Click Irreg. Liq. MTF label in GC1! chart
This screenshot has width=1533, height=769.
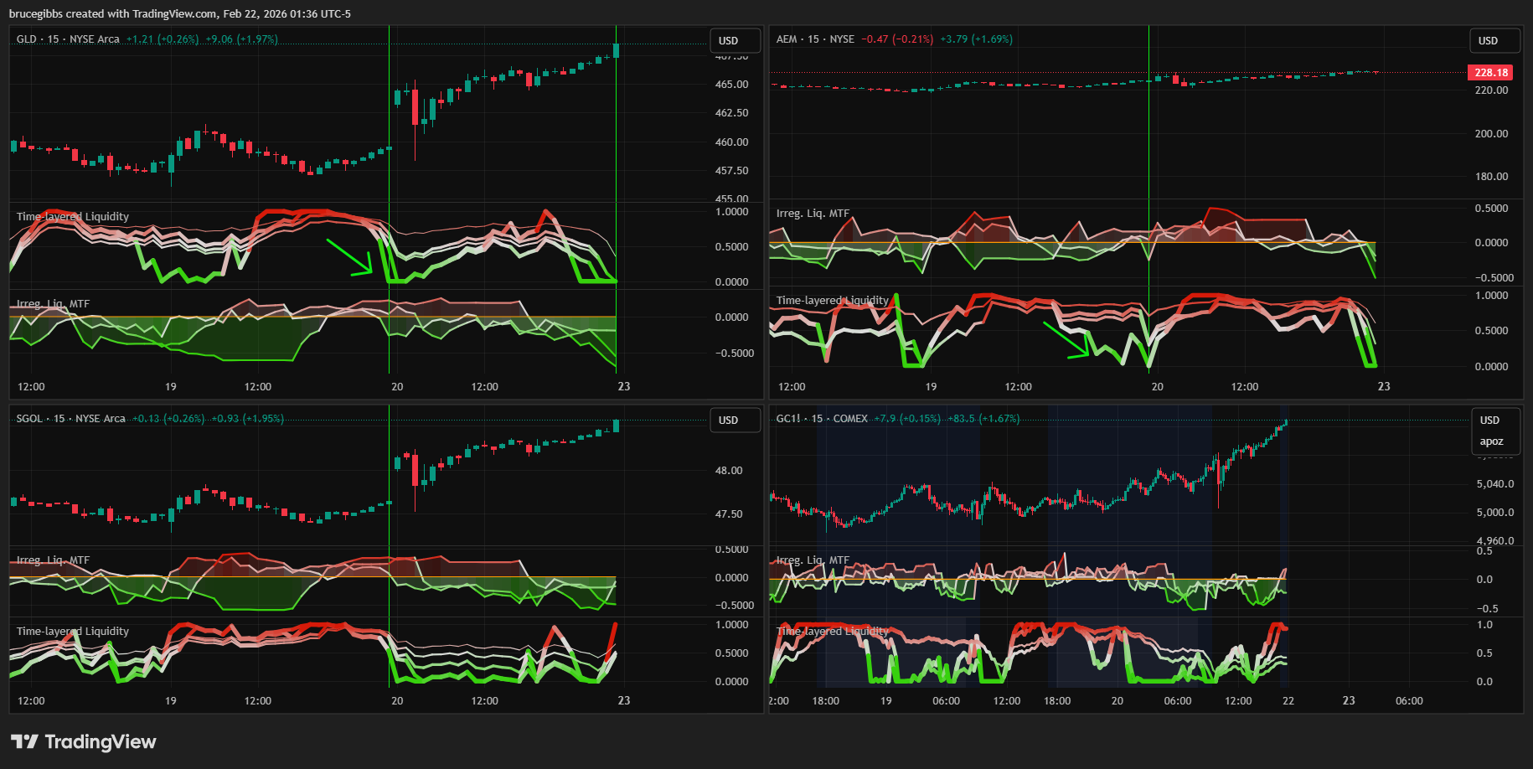(813, 560)
